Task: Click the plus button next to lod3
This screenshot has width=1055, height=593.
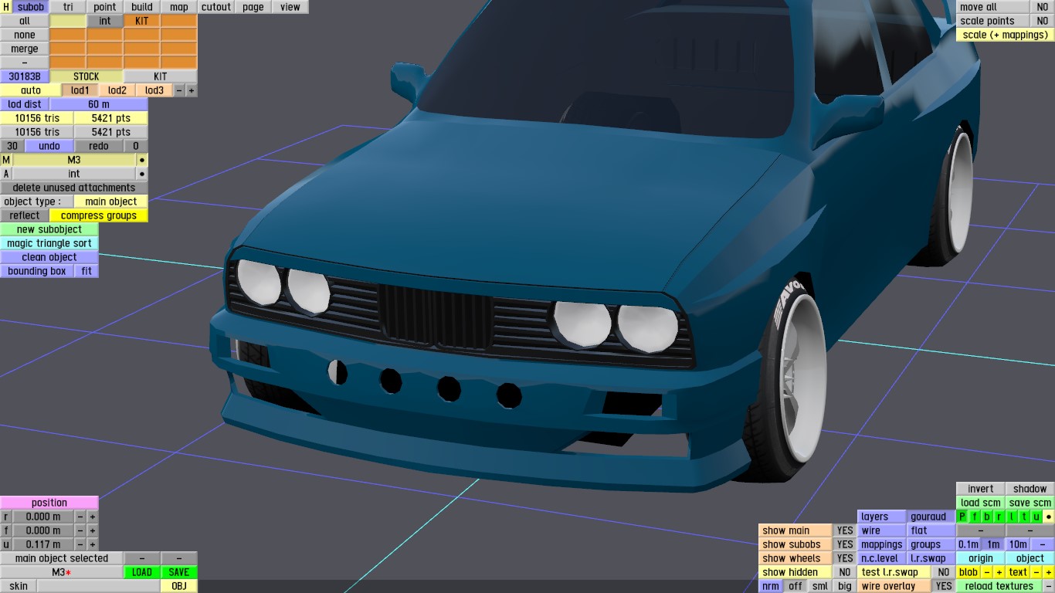Action: (192, 90)
